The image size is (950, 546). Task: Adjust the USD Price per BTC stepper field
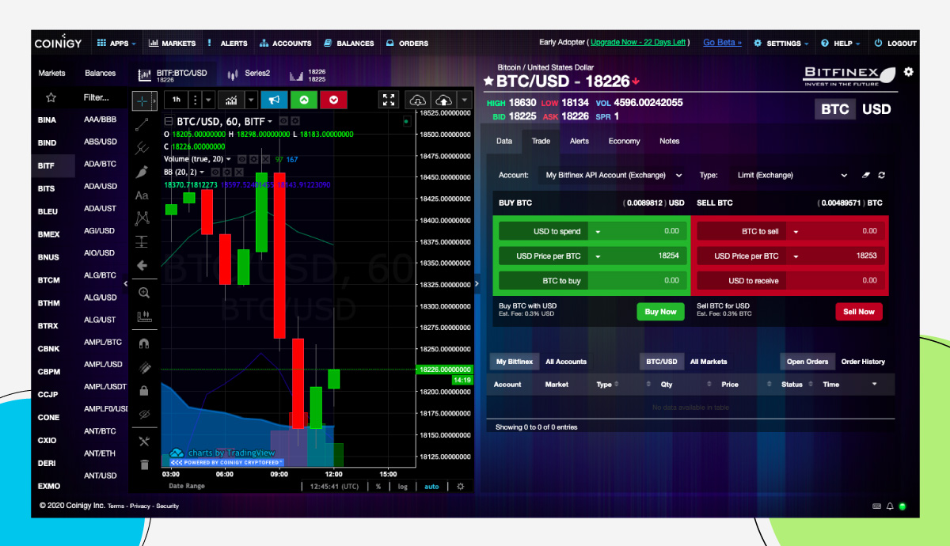tap(599, 256)
